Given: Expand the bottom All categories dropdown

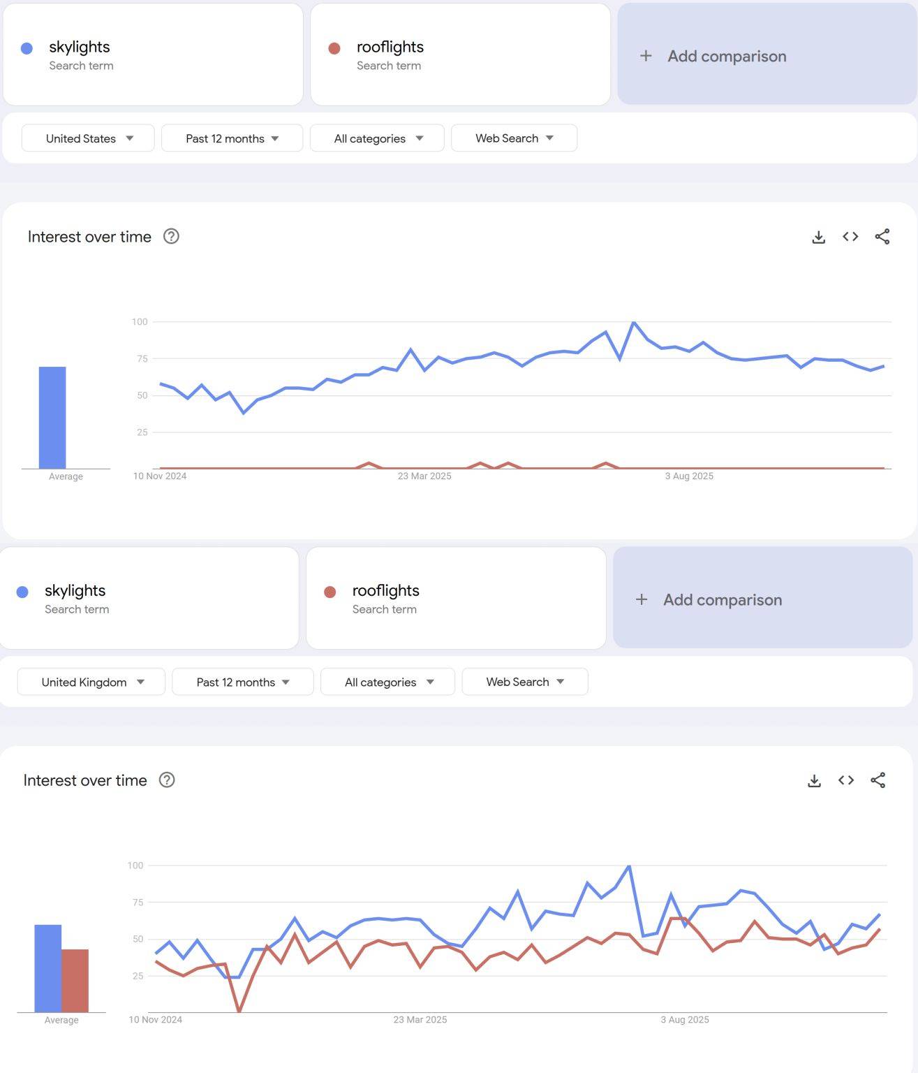Looking at the screenshot, I should point(387,682).
